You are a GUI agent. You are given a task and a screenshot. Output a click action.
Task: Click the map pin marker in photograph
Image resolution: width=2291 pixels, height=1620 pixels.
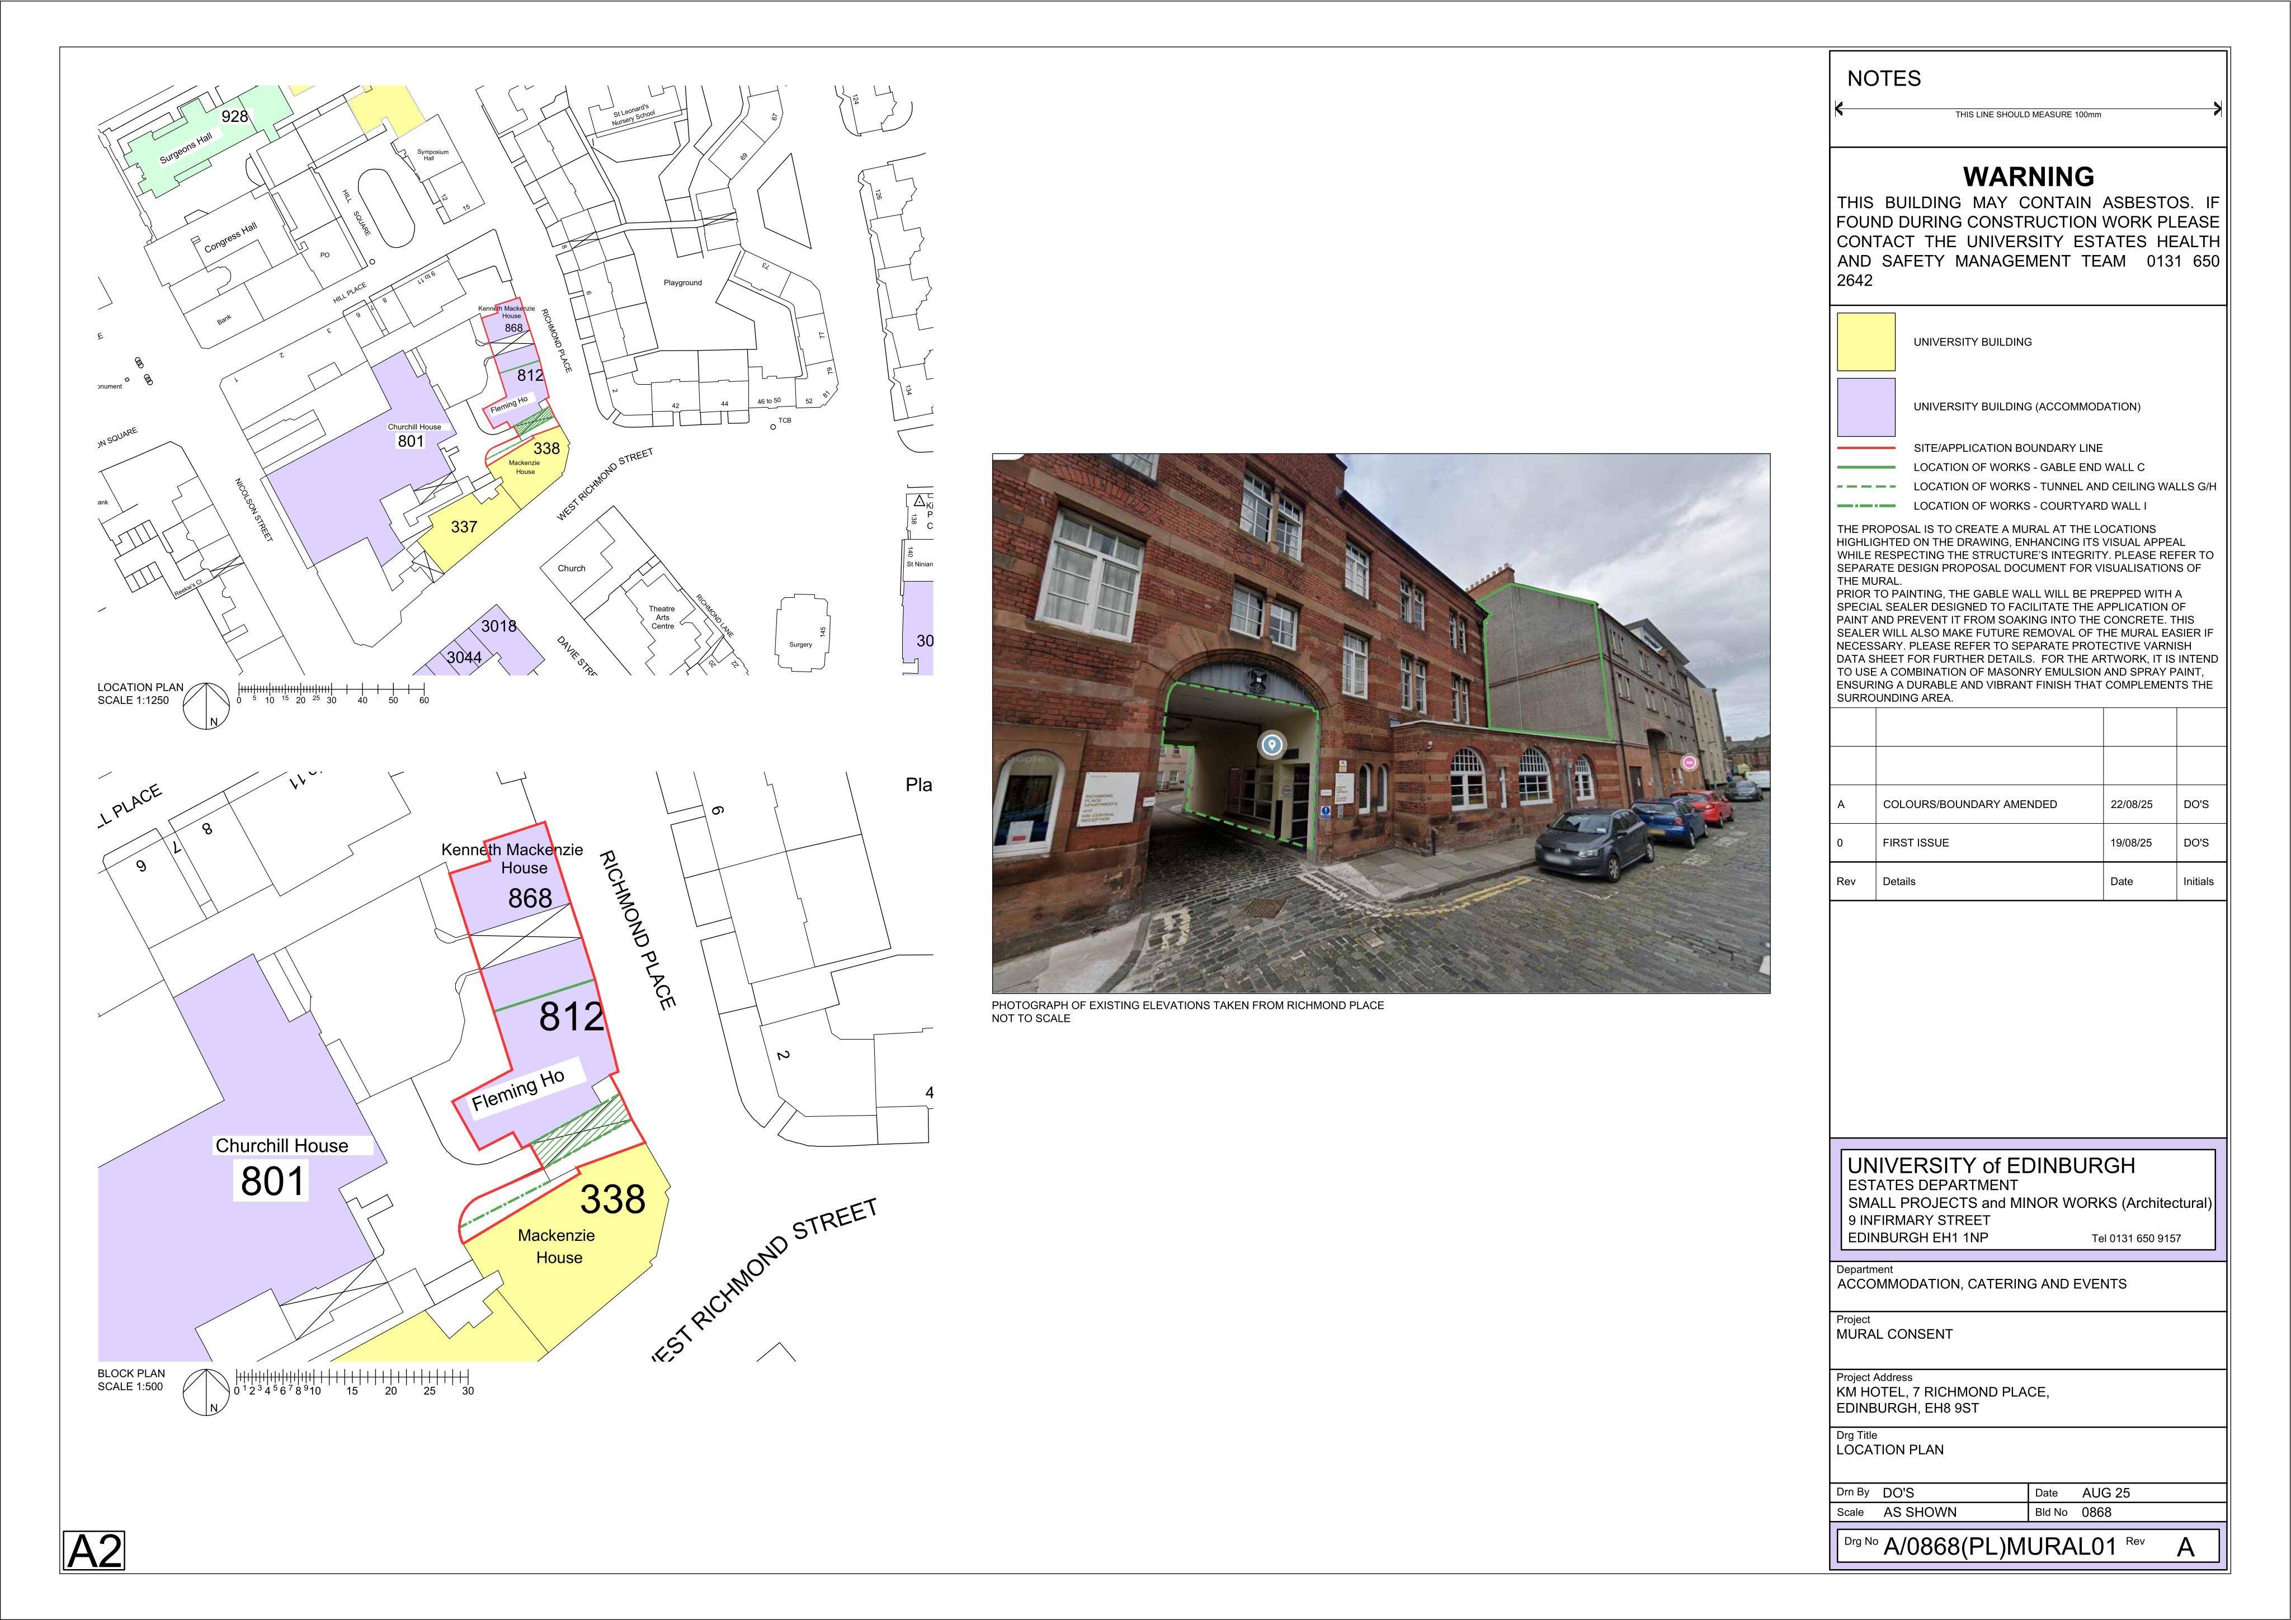coord(1271,744)
